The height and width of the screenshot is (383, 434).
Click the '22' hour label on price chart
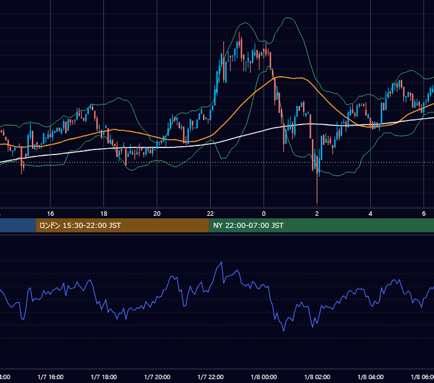click(x=211, y=213)
